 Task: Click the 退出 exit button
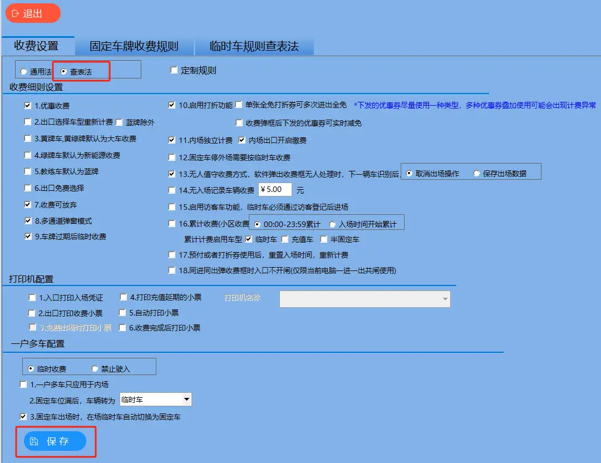pos(32,13)
